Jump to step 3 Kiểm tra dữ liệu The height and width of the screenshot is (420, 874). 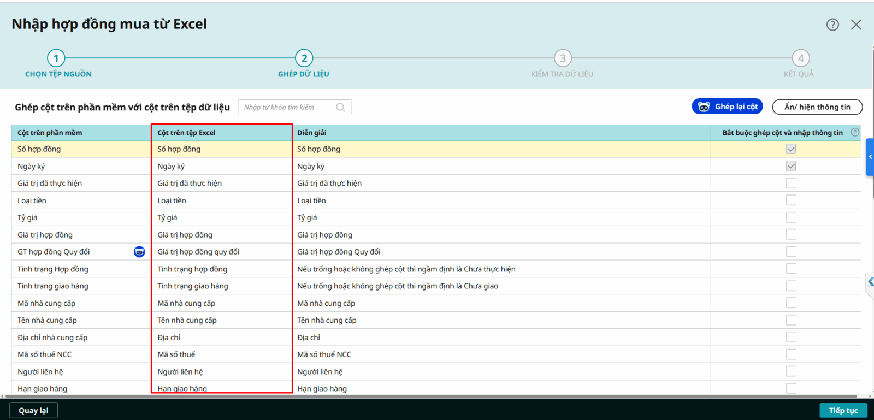coord(563,58)
